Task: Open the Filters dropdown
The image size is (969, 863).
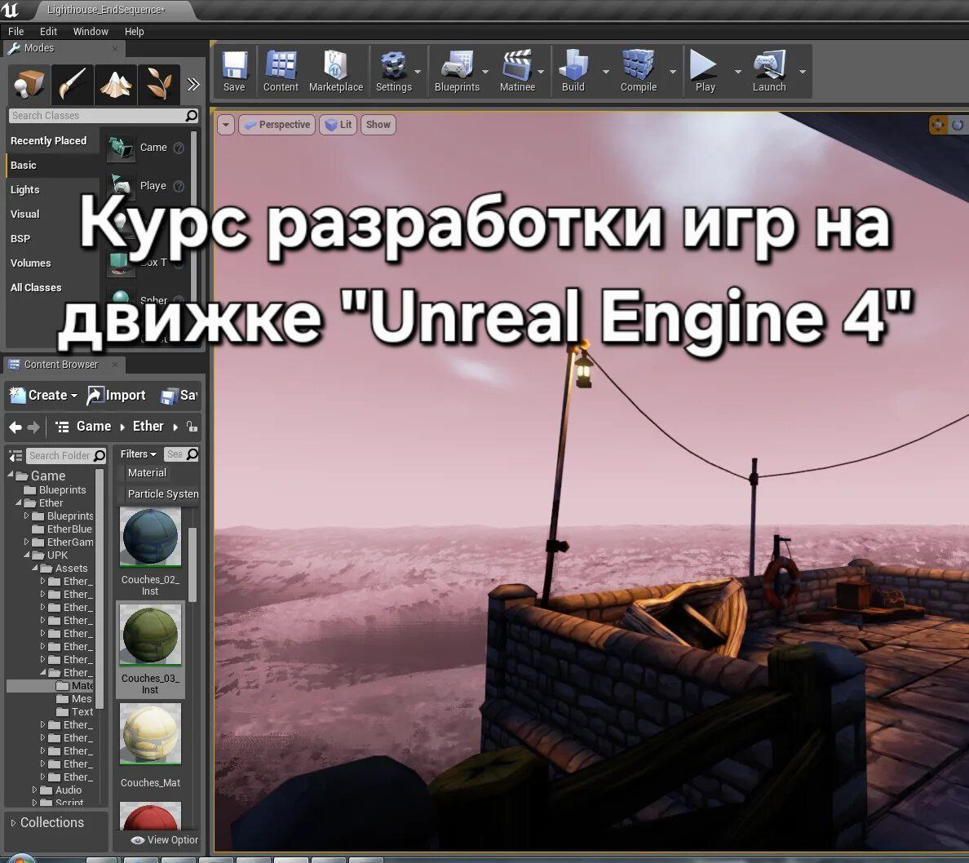Action: click(139, 454)
